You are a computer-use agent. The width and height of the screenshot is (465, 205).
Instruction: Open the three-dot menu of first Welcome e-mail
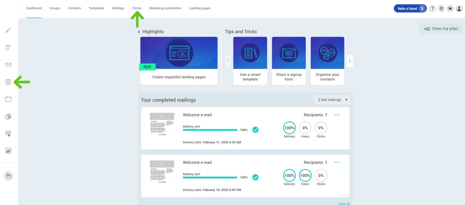(x=337, y=115)
